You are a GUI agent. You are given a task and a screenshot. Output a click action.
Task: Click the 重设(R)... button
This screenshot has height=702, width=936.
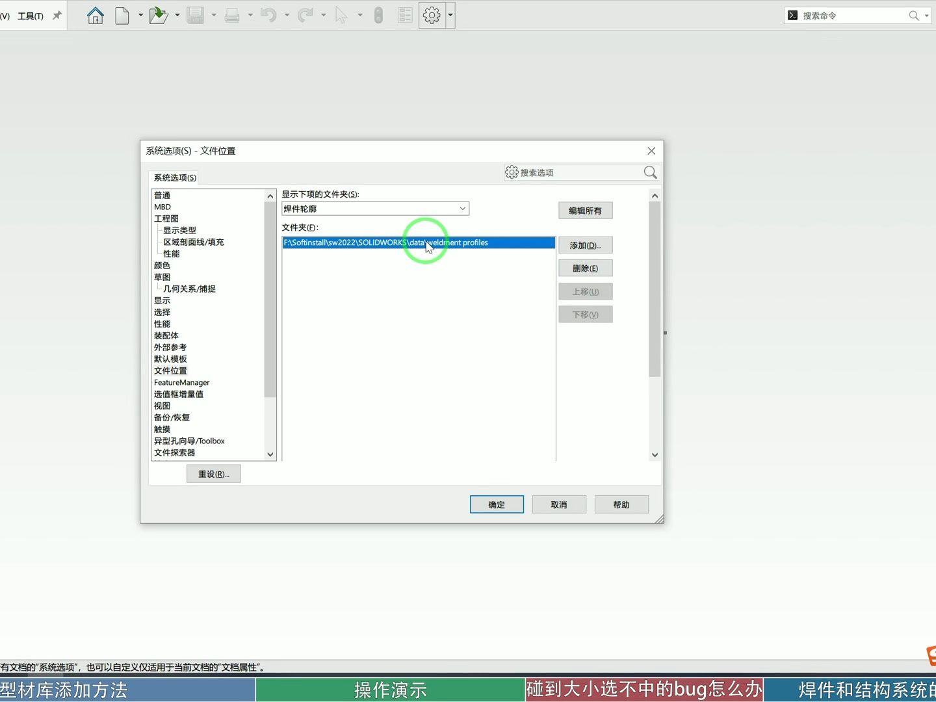point(213,474)
